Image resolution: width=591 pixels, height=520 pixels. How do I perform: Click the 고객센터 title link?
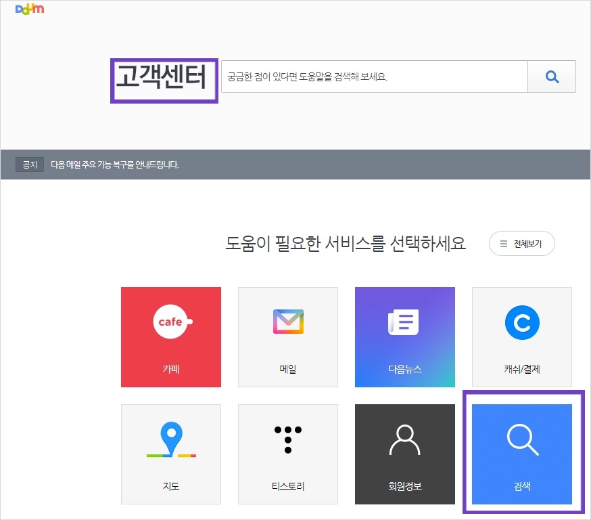[164, 81]
